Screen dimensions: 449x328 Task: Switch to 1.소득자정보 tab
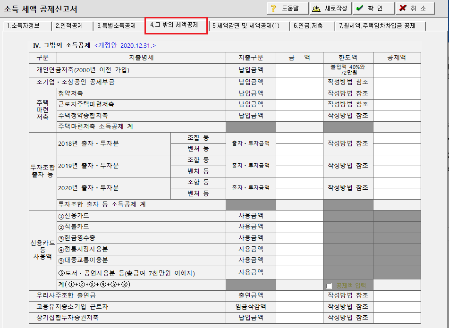(x=23, y=26)
